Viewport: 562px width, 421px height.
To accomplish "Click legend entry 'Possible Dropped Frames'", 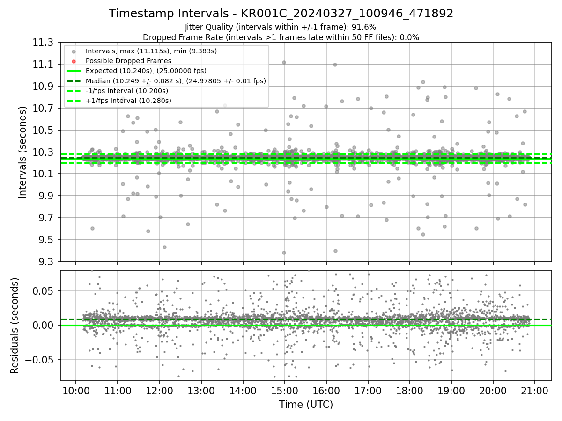I will [128, 61].
